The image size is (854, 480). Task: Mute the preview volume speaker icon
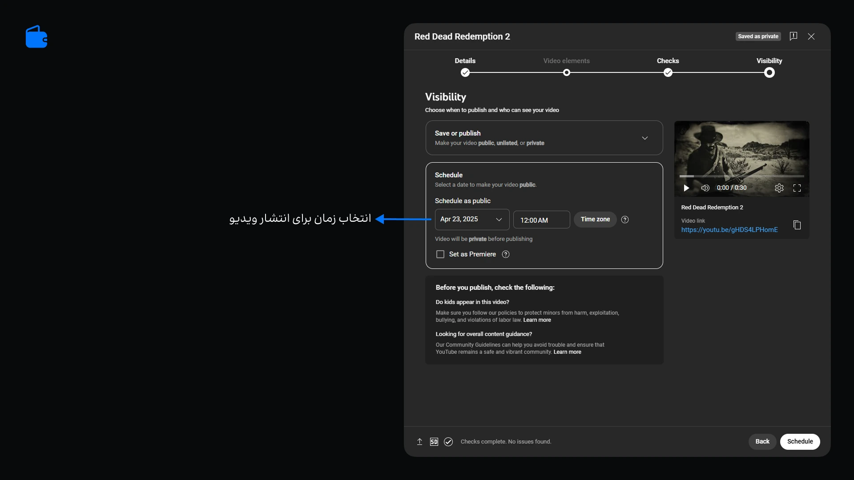(705, 188)
